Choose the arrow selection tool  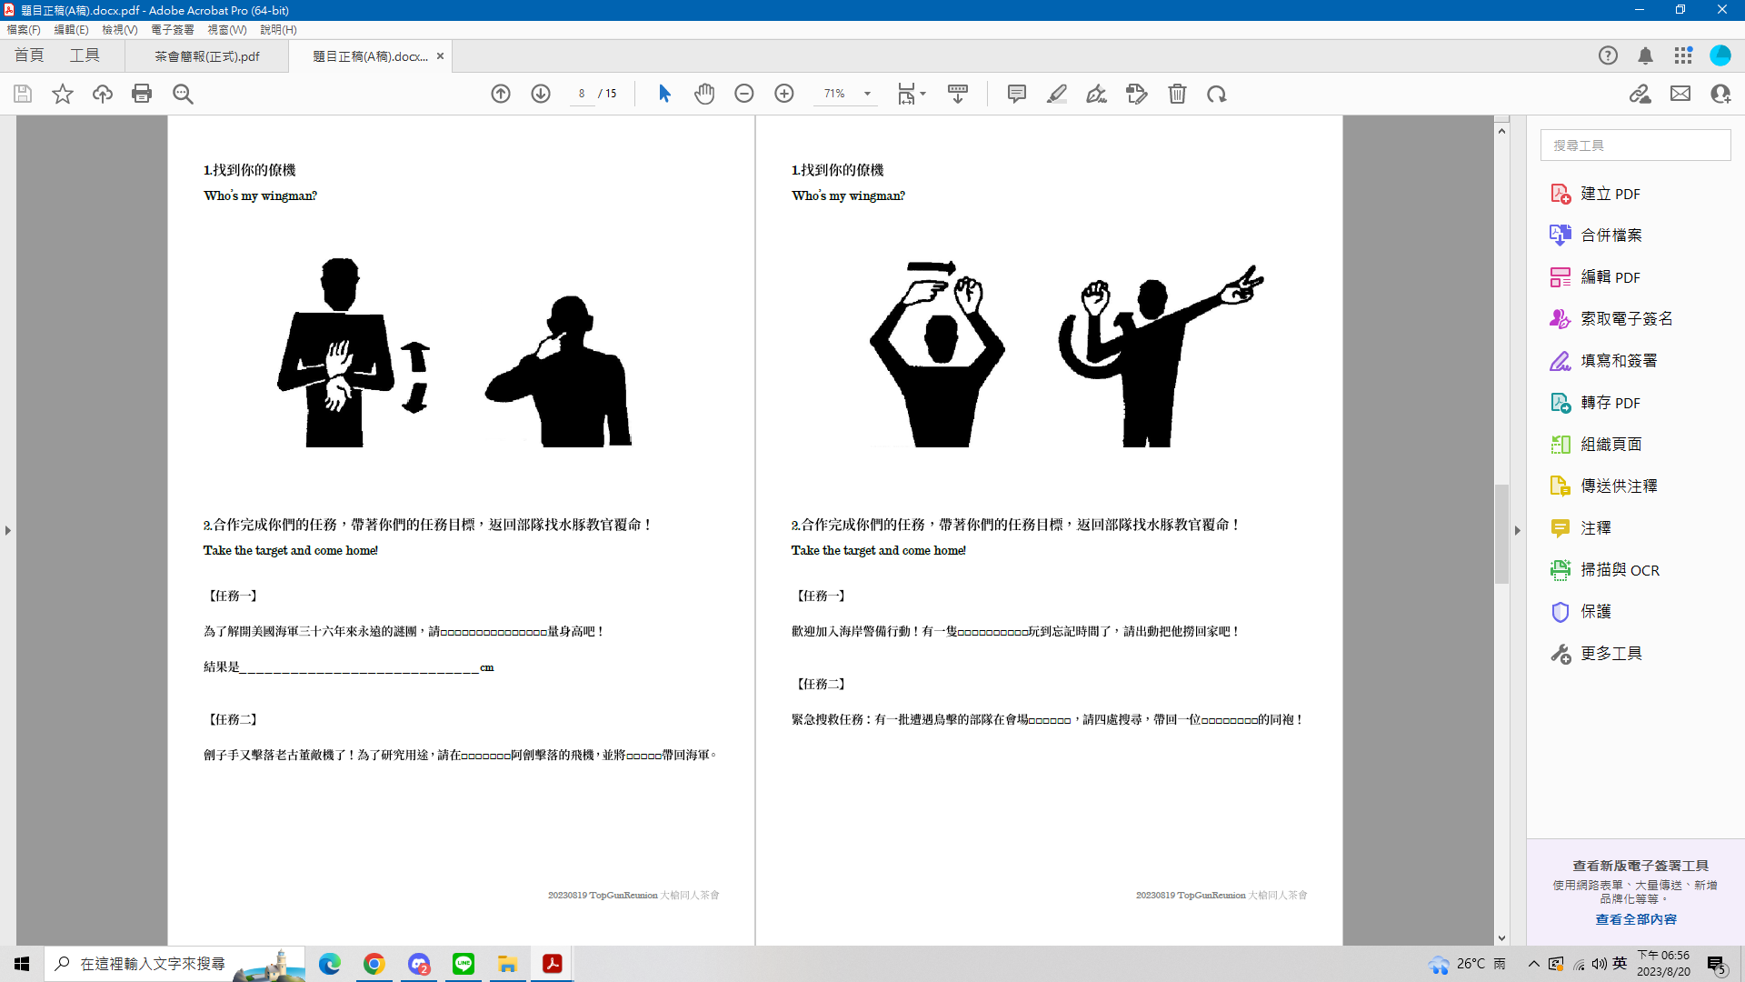click(664, 94)
